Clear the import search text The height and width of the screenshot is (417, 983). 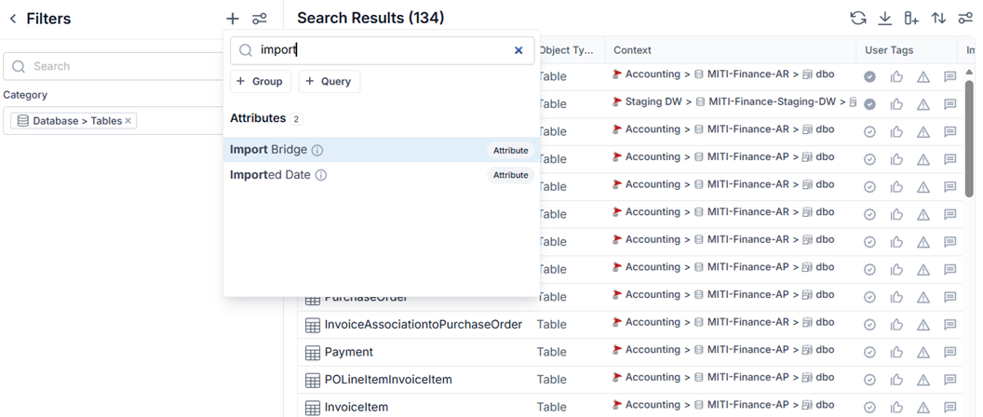518,50
